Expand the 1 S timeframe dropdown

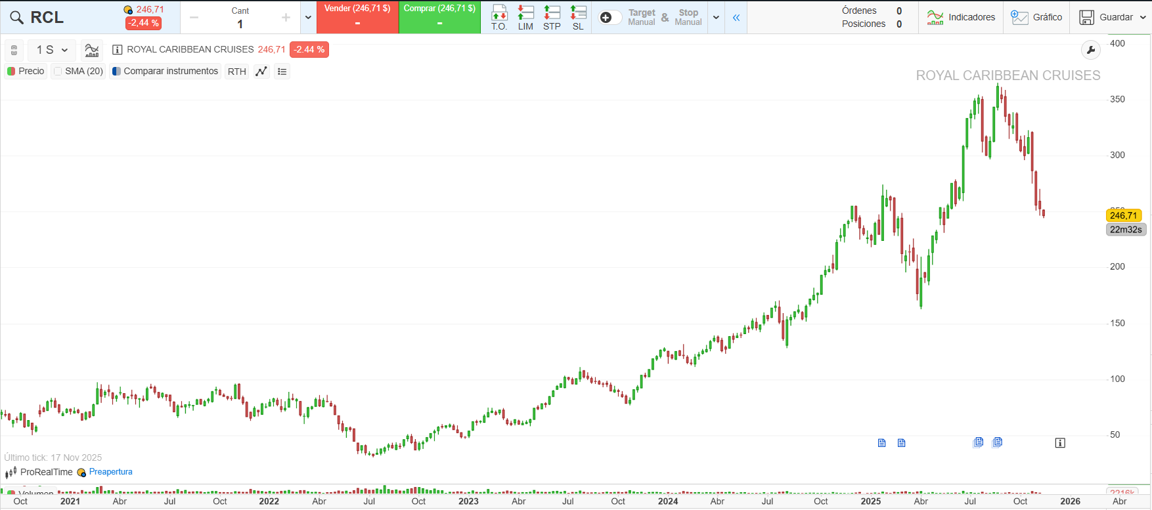click(52, 50)
